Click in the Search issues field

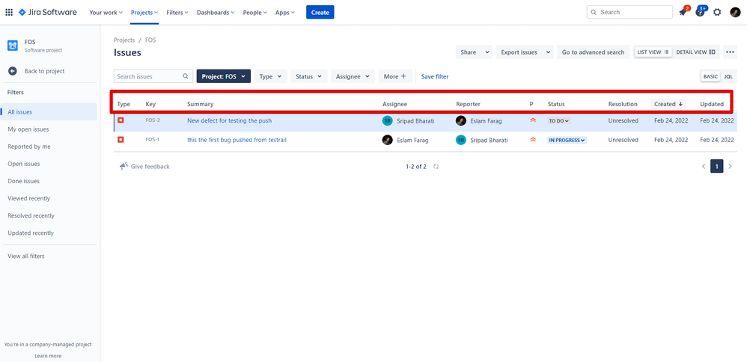[153, 76]
